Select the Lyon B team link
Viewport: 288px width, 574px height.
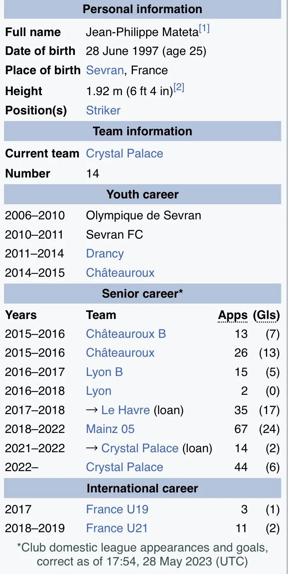[104, 372]
